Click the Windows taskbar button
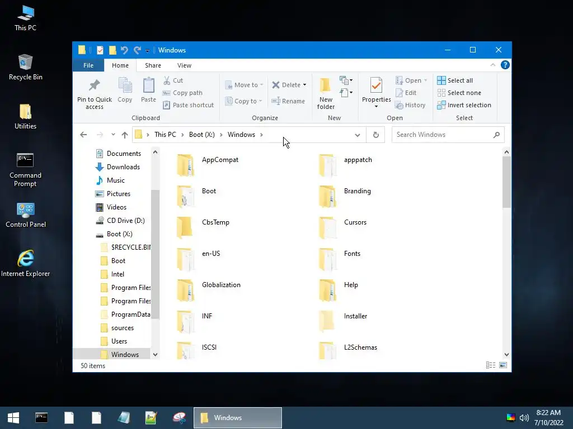 click(x=237, y=418)
